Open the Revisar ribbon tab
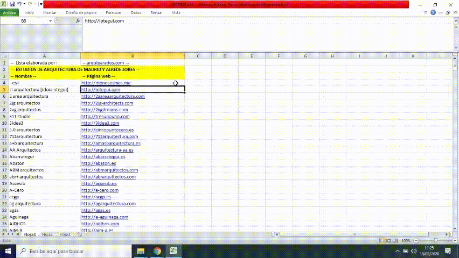 pyautogui.click(x=156, y=12)
